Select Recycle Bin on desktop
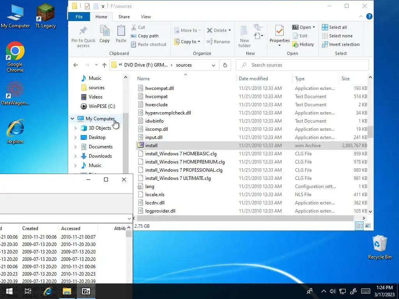The width and height of the screenshot is (399, 299). (x=380, y=247)
